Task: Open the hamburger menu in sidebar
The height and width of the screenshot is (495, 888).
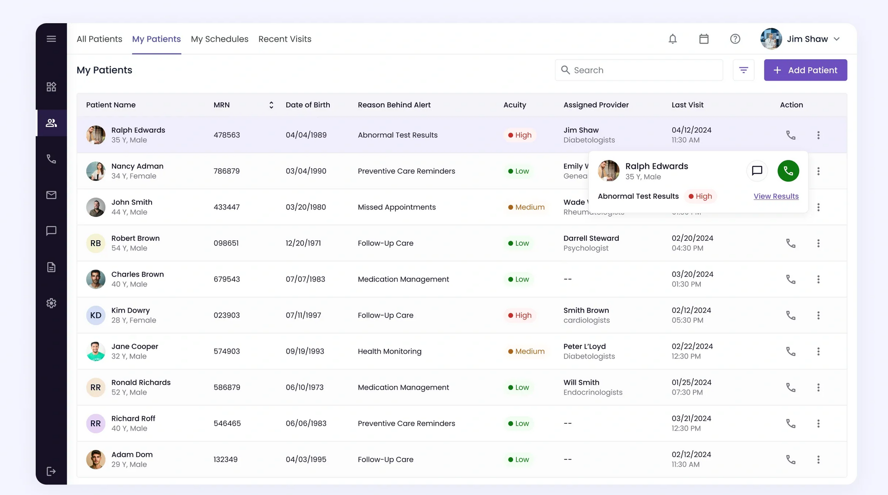Action: (x=51, y=39)
